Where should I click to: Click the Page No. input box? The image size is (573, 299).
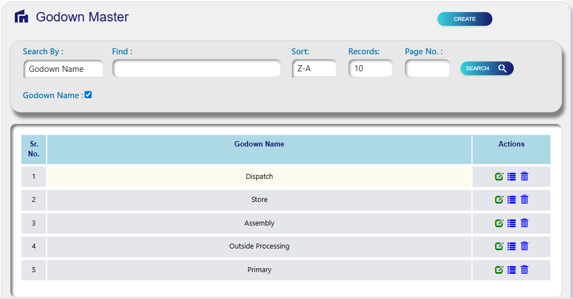pyautogui.click(x=427, y=69)
